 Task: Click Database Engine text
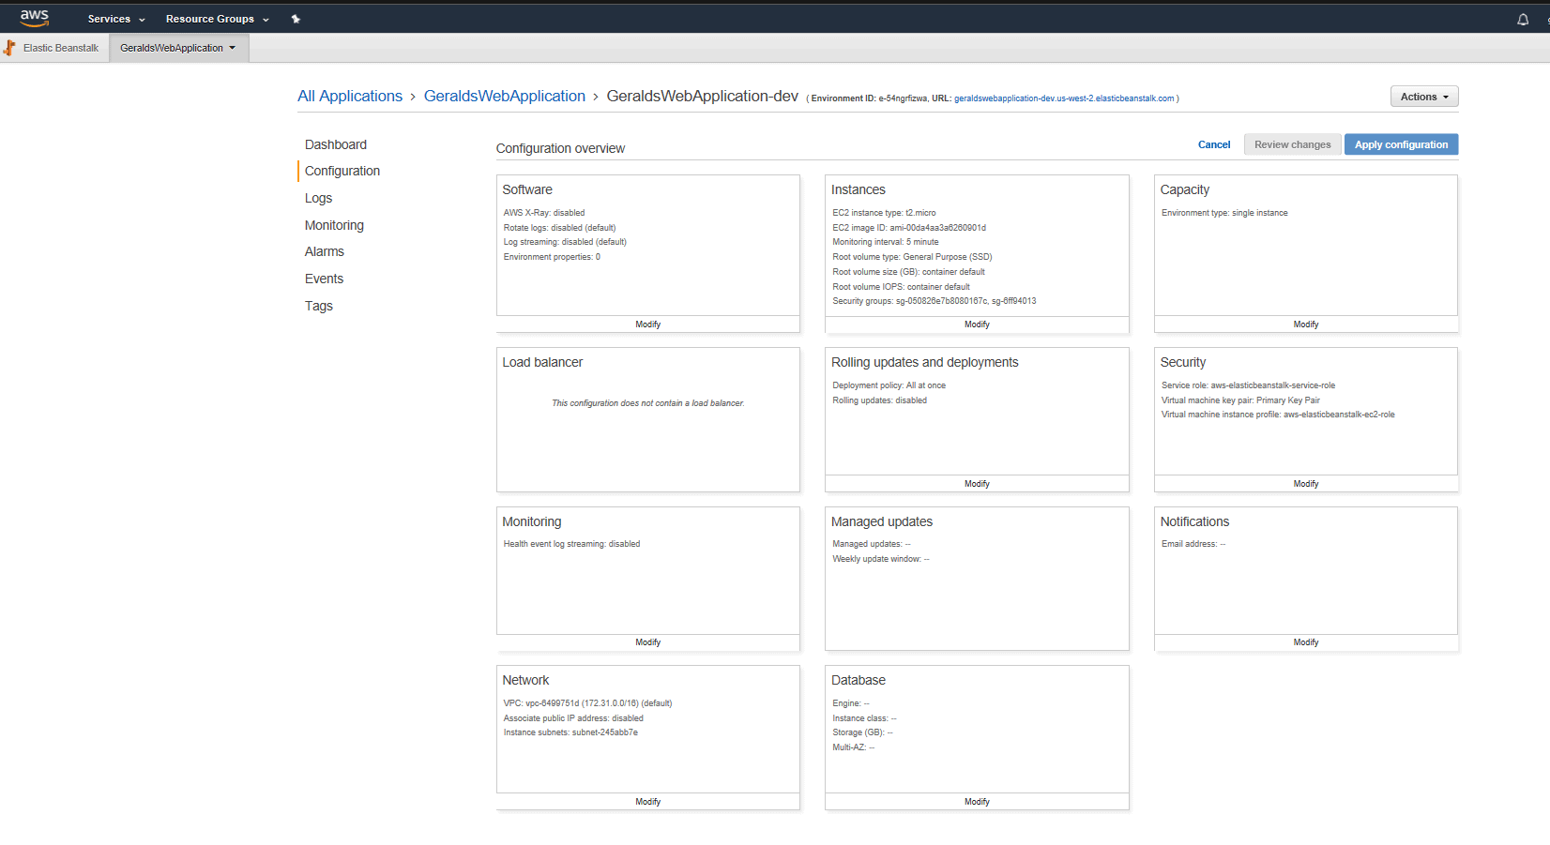[851, 703]
